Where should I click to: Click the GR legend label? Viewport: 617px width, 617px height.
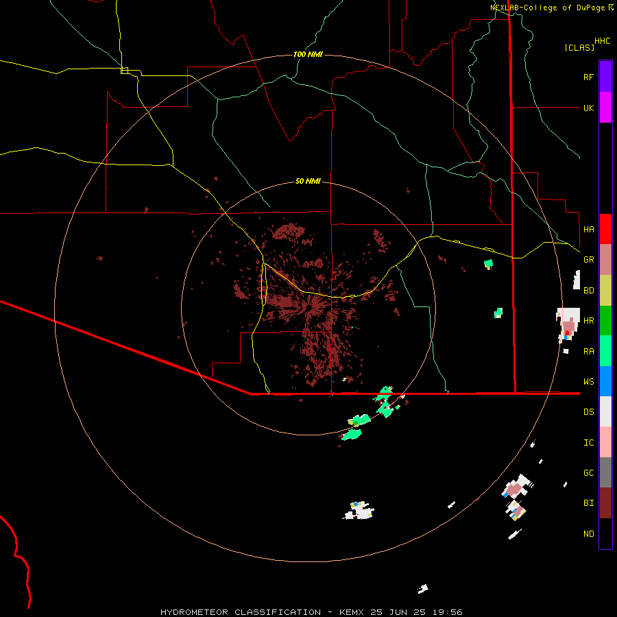pyautogui.click(x=588, y=260)
